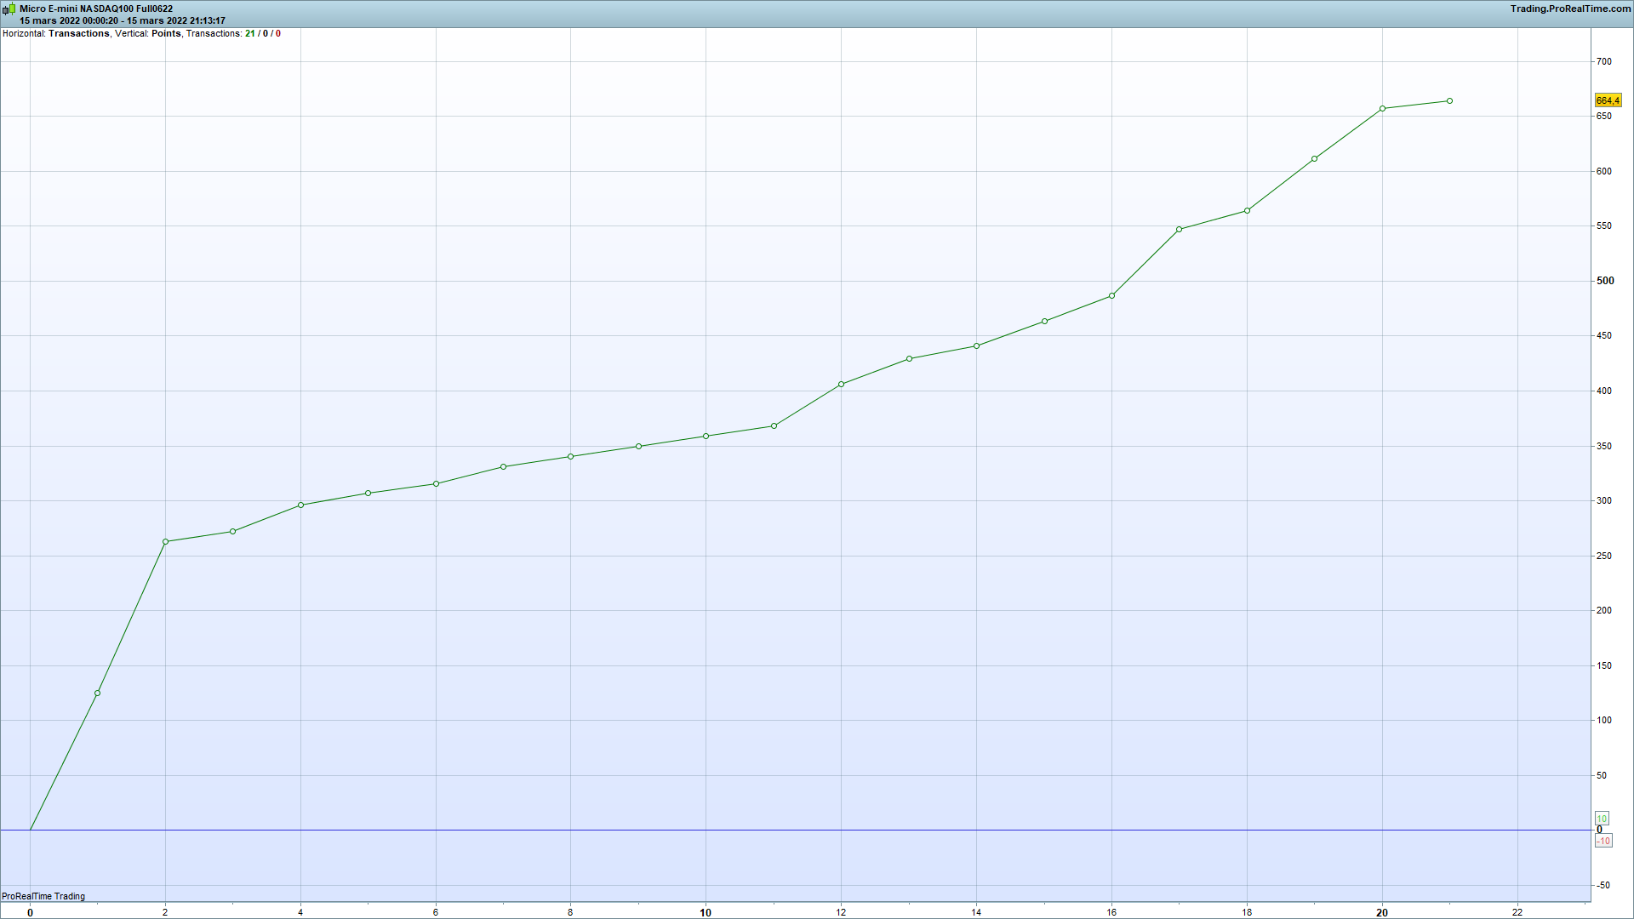Image resolution: width=1634 pixels, height=919 pixels.
Task: Click the date range text in header
Action: tap(123, 20)
